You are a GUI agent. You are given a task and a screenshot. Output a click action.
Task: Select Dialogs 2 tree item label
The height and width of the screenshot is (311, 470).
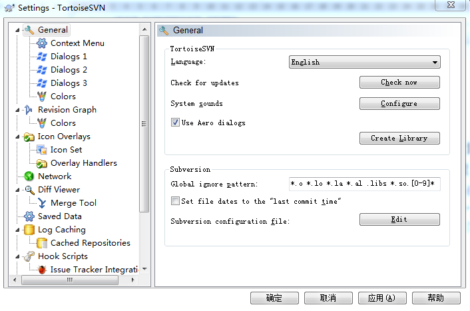[69, 70]
